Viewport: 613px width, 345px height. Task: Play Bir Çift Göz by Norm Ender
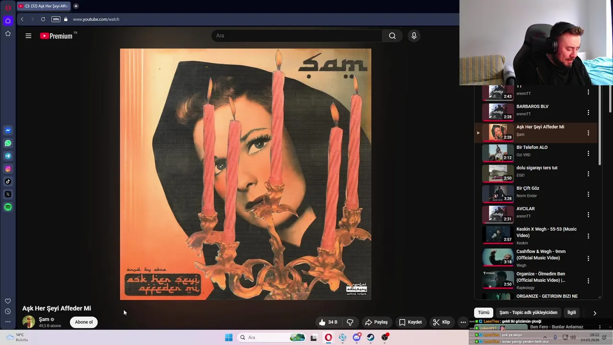(x=536, y=194)
